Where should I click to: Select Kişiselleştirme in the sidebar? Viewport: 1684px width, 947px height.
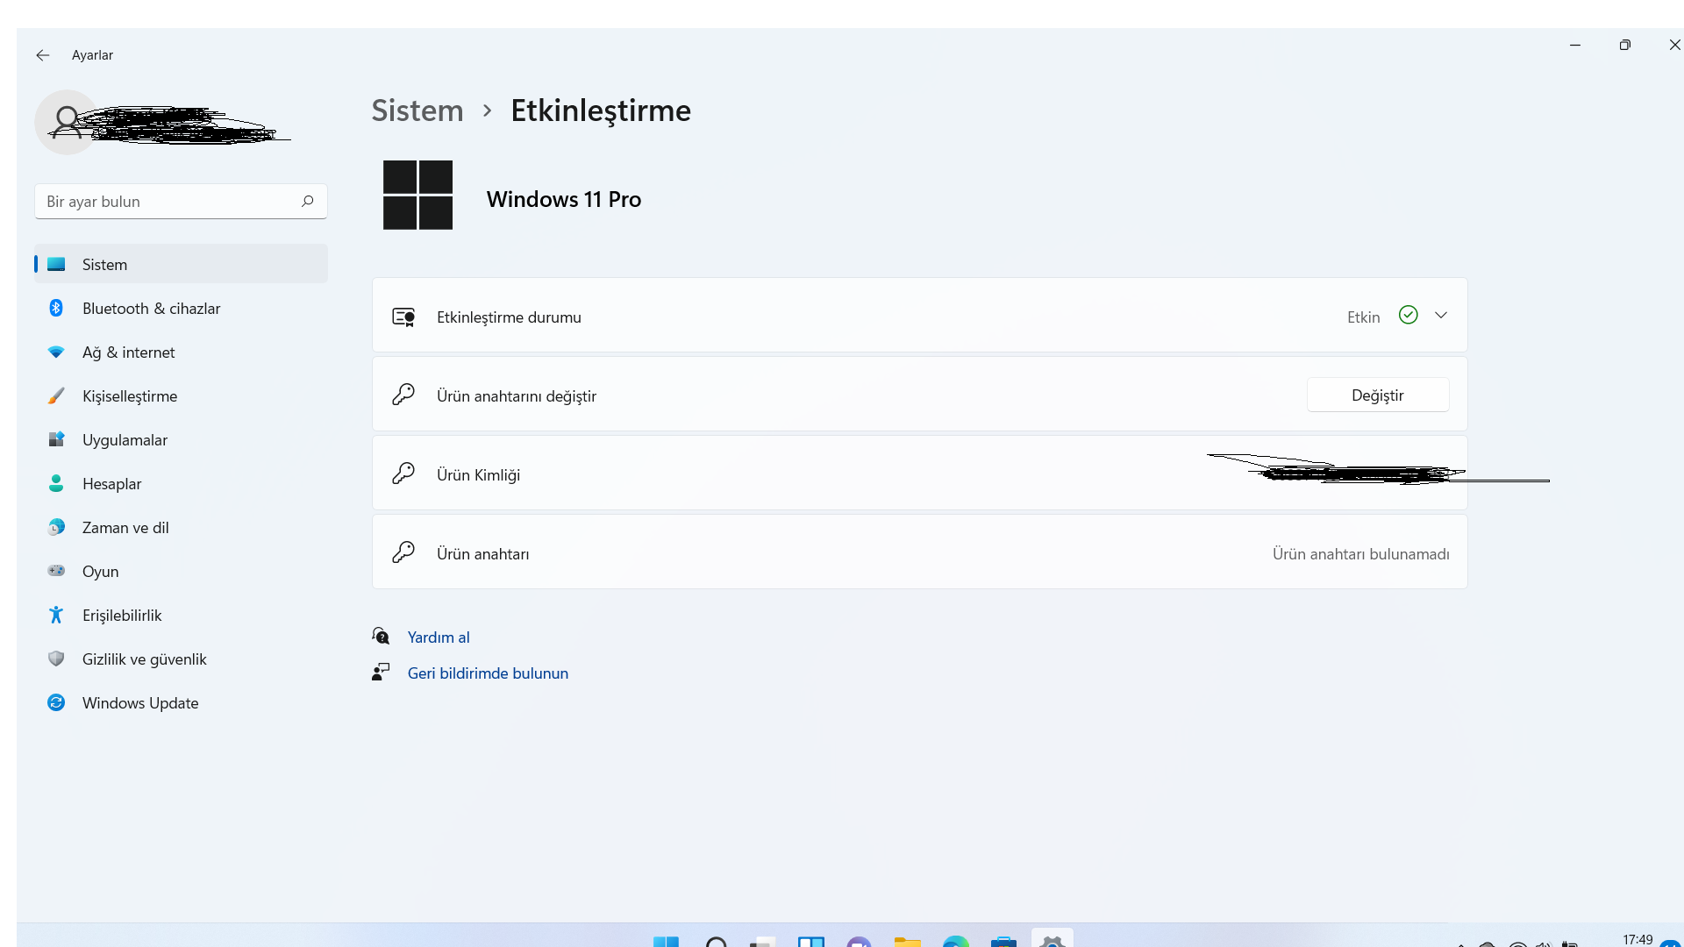click(130, 396)
